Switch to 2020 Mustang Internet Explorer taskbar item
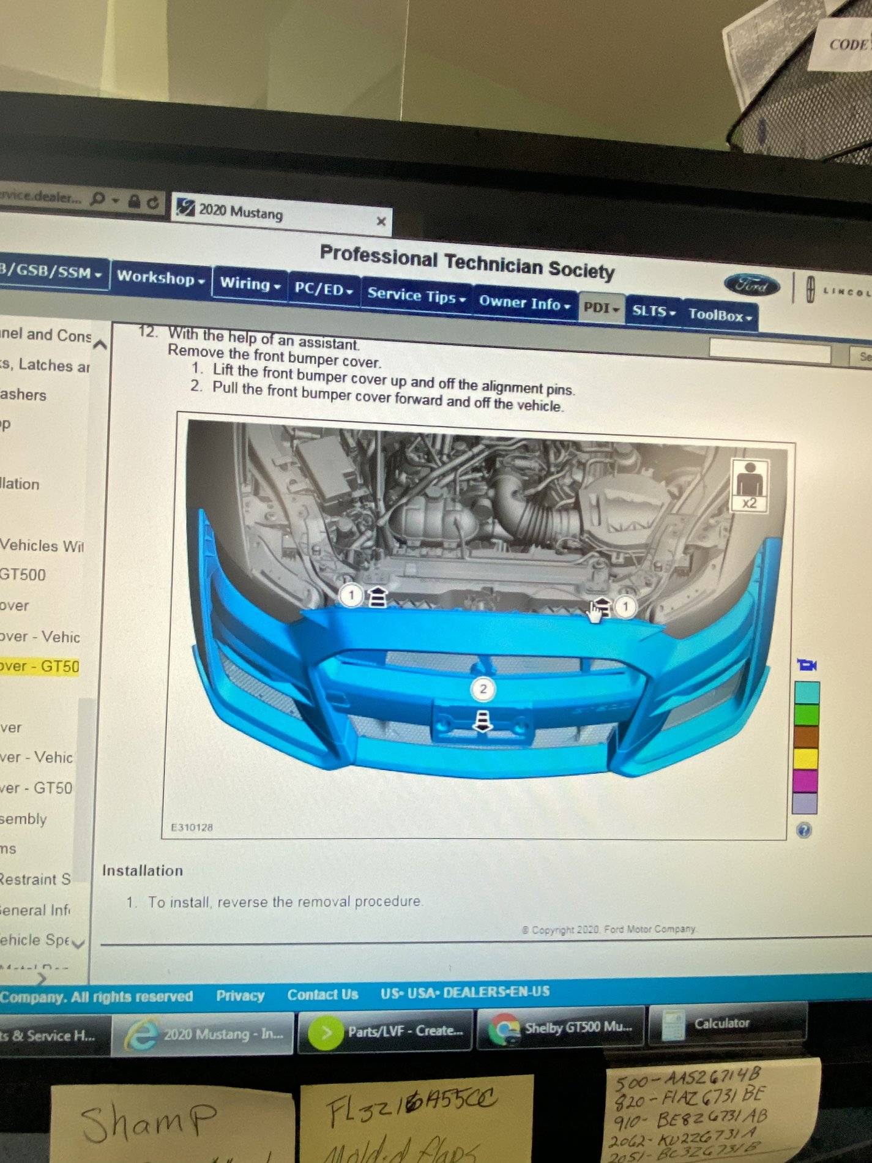 pos(204,1034)
